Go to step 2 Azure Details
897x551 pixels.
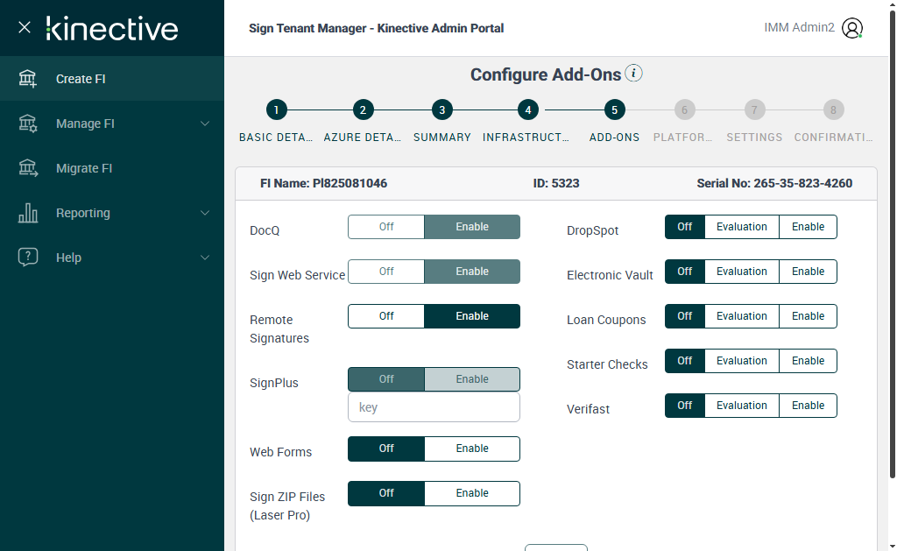[363, 109]
